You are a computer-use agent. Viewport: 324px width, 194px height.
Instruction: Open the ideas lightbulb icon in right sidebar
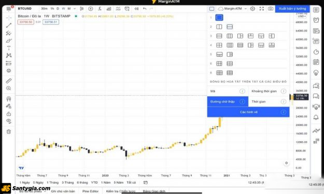(316, 72)
